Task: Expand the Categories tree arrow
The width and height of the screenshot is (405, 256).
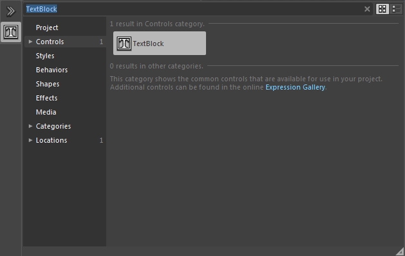Action: 30,126
